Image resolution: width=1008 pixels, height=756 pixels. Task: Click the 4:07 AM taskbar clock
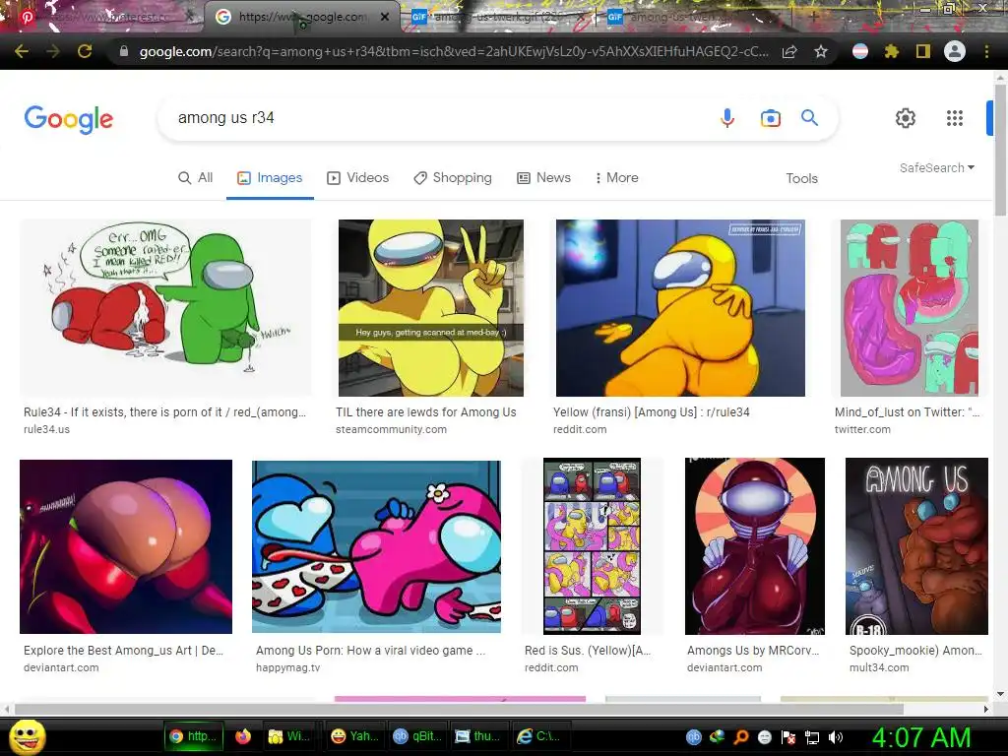(x=921, y=737)
